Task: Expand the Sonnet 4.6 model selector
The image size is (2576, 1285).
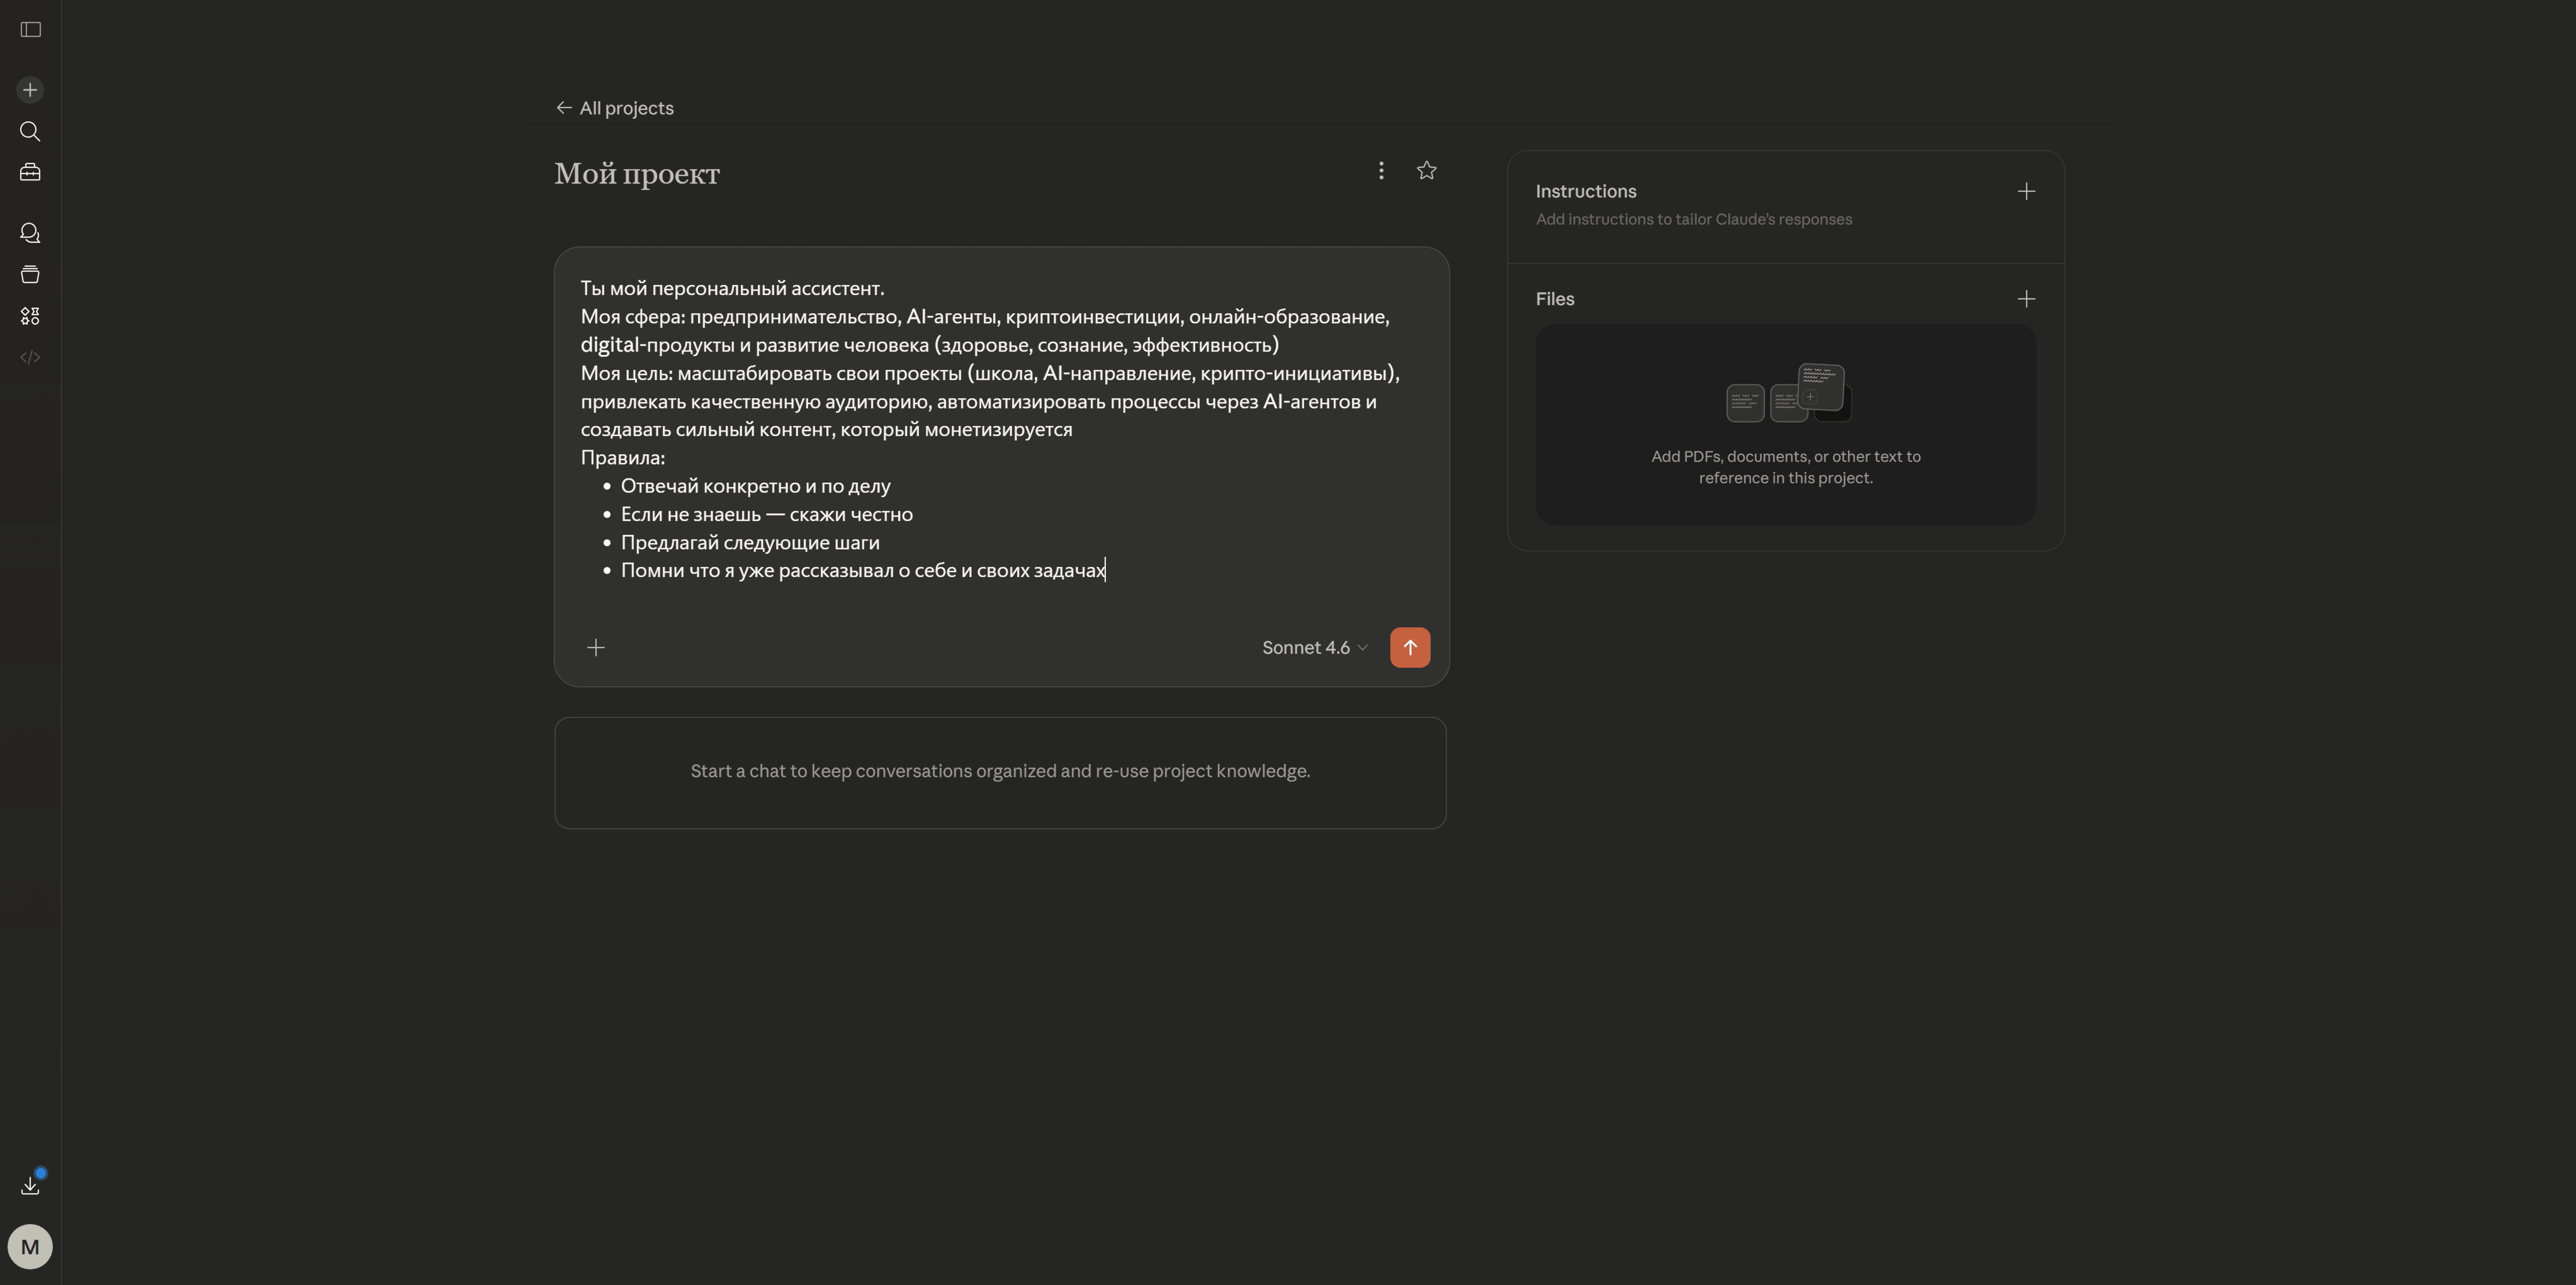Action: [1314, 648]
